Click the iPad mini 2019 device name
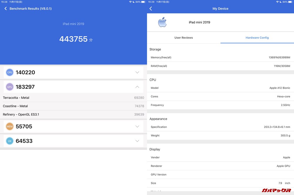Image resolution: width=294 pixels, height=195 pixels. click(199, 22)
